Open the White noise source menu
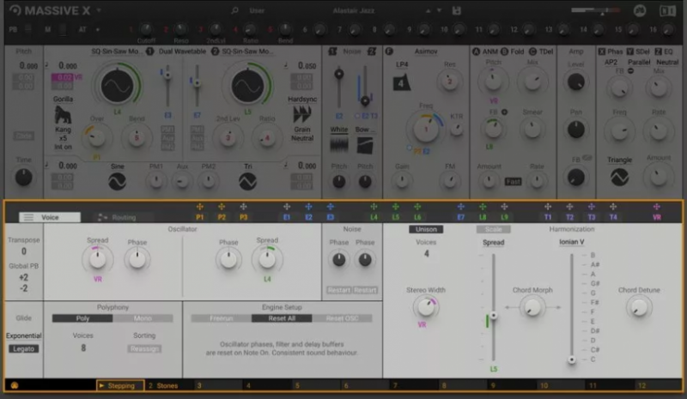The height and width of the screenshot is (399, 687). (338, 130)
